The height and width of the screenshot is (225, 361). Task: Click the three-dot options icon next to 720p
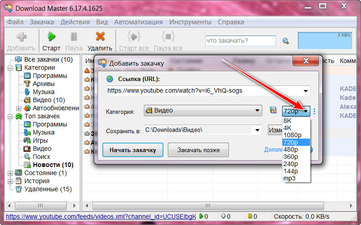point(314,111)
